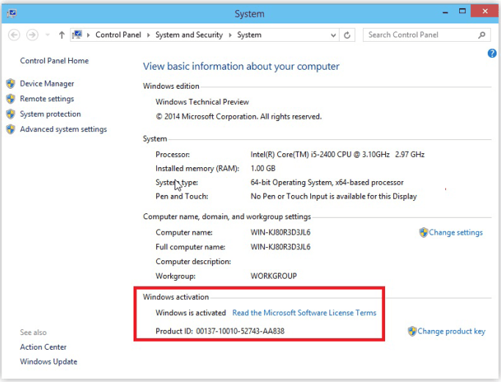Open Remote settings link
Viewport: 501px width, 382px height.
[x=47, y=99]
